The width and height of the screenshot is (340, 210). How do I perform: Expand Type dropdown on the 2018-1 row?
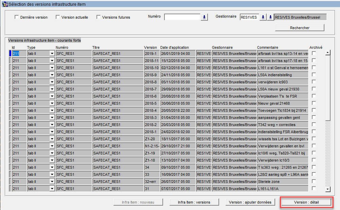tap(52, 132)
